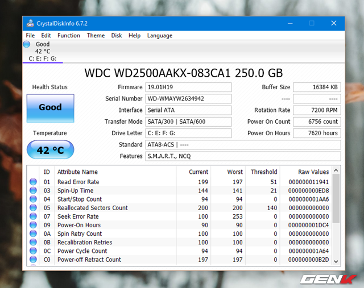Click the ID column header

tap(47, 172)
